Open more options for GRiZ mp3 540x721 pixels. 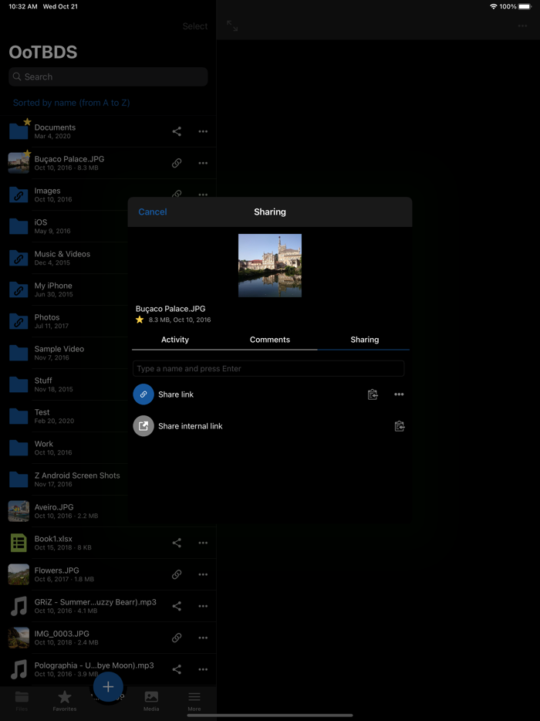pyautogui.click(x=203, y=606)
